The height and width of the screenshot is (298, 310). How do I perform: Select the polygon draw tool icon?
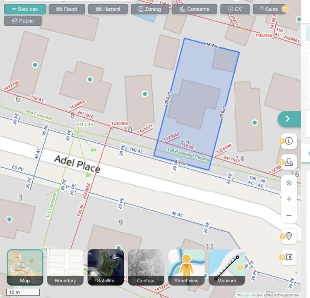tap(289, 257)
